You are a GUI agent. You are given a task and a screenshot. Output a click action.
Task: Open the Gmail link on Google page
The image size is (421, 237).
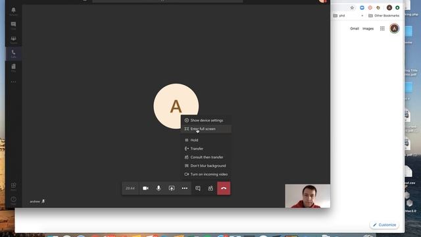pos(355,28)
